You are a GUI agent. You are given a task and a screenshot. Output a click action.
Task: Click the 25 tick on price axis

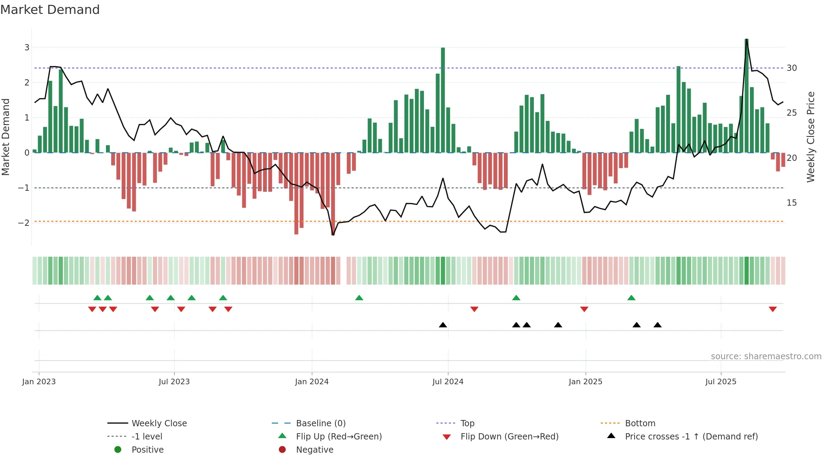click(x=792, y=113)
